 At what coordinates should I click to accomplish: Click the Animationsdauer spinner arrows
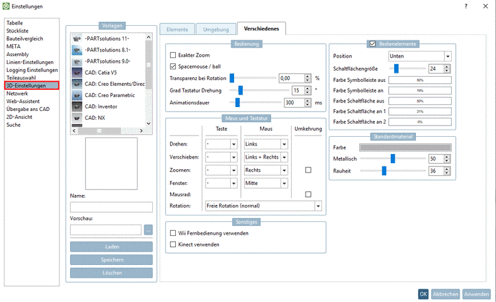coord(308,102)
